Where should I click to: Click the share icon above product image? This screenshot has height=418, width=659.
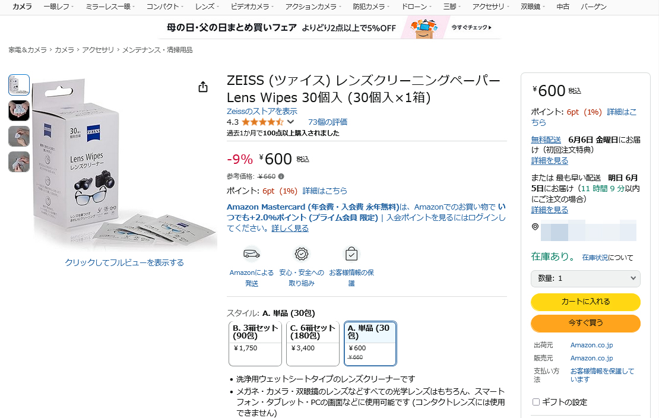point(203,87)
